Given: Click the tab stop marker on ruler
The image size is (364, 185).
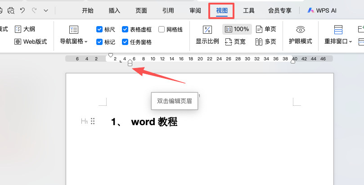Looking at the screenshot, I should pyautogui.click(x=121, y=61).
